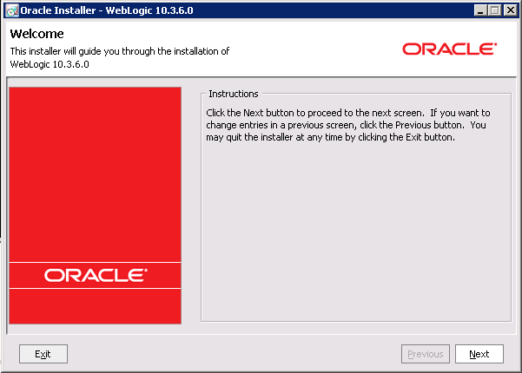The width and height of the screenshot is (522, 373).
Task: Click the Next button to proceed
Action: coord(479,354)
